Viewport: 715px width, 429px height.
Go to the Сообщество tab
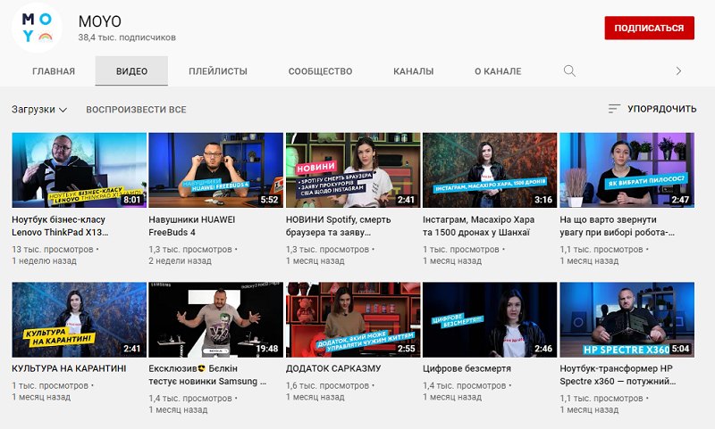320,71
